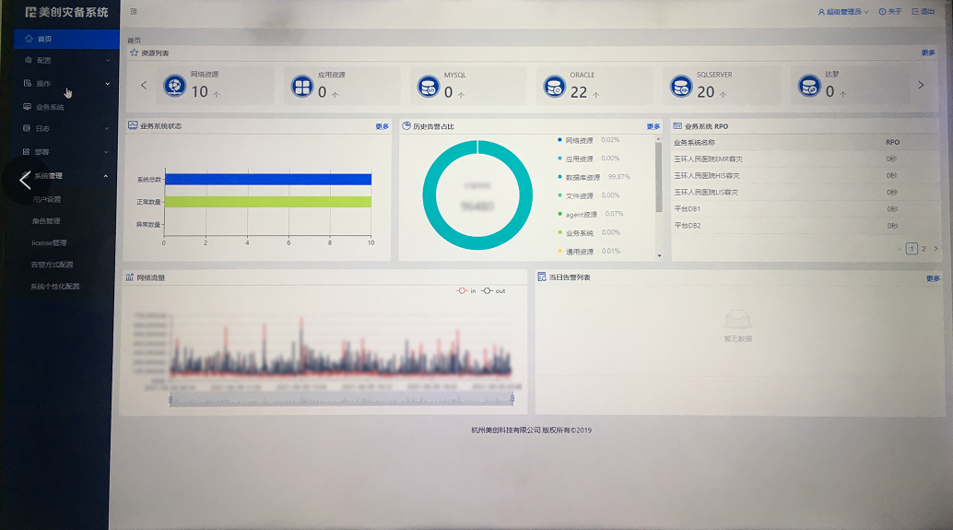Click the MYSQL database icon
Viewport: 953px width, 530px height.
click(x=428, y=87)
